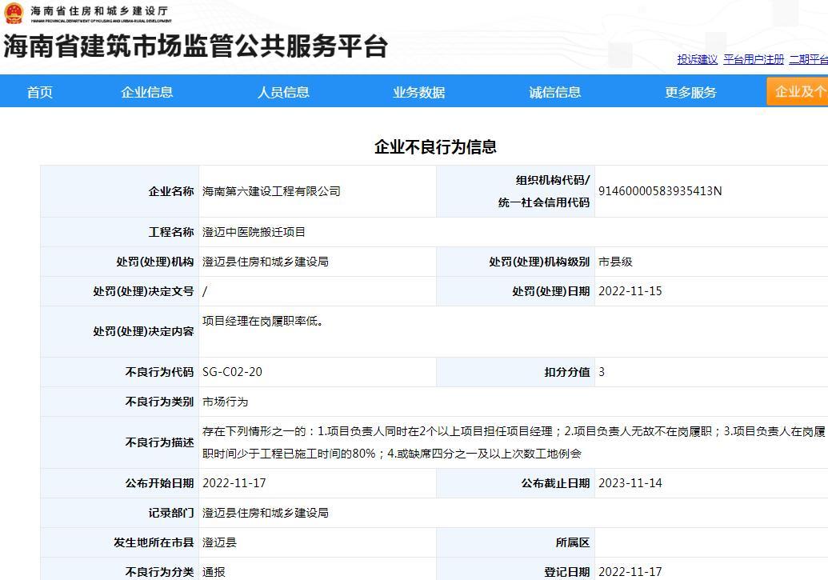The image size is (828, 580).
Task: Click the 不良行为描述 label
Action: point(159,442)
